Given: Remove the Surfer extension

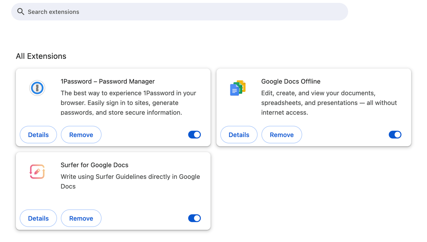Looking at the screenshot, I should point(81,218).
